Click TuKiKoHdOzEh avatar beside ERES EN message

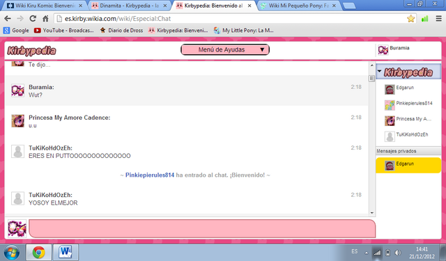point(17,151)
